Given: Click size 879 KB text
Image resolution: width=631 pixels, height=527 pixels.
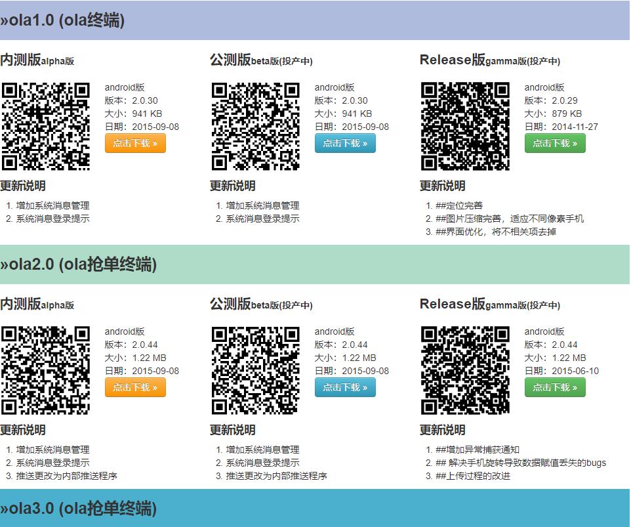Looking at the screenshot, I should (x=553, y=114).
